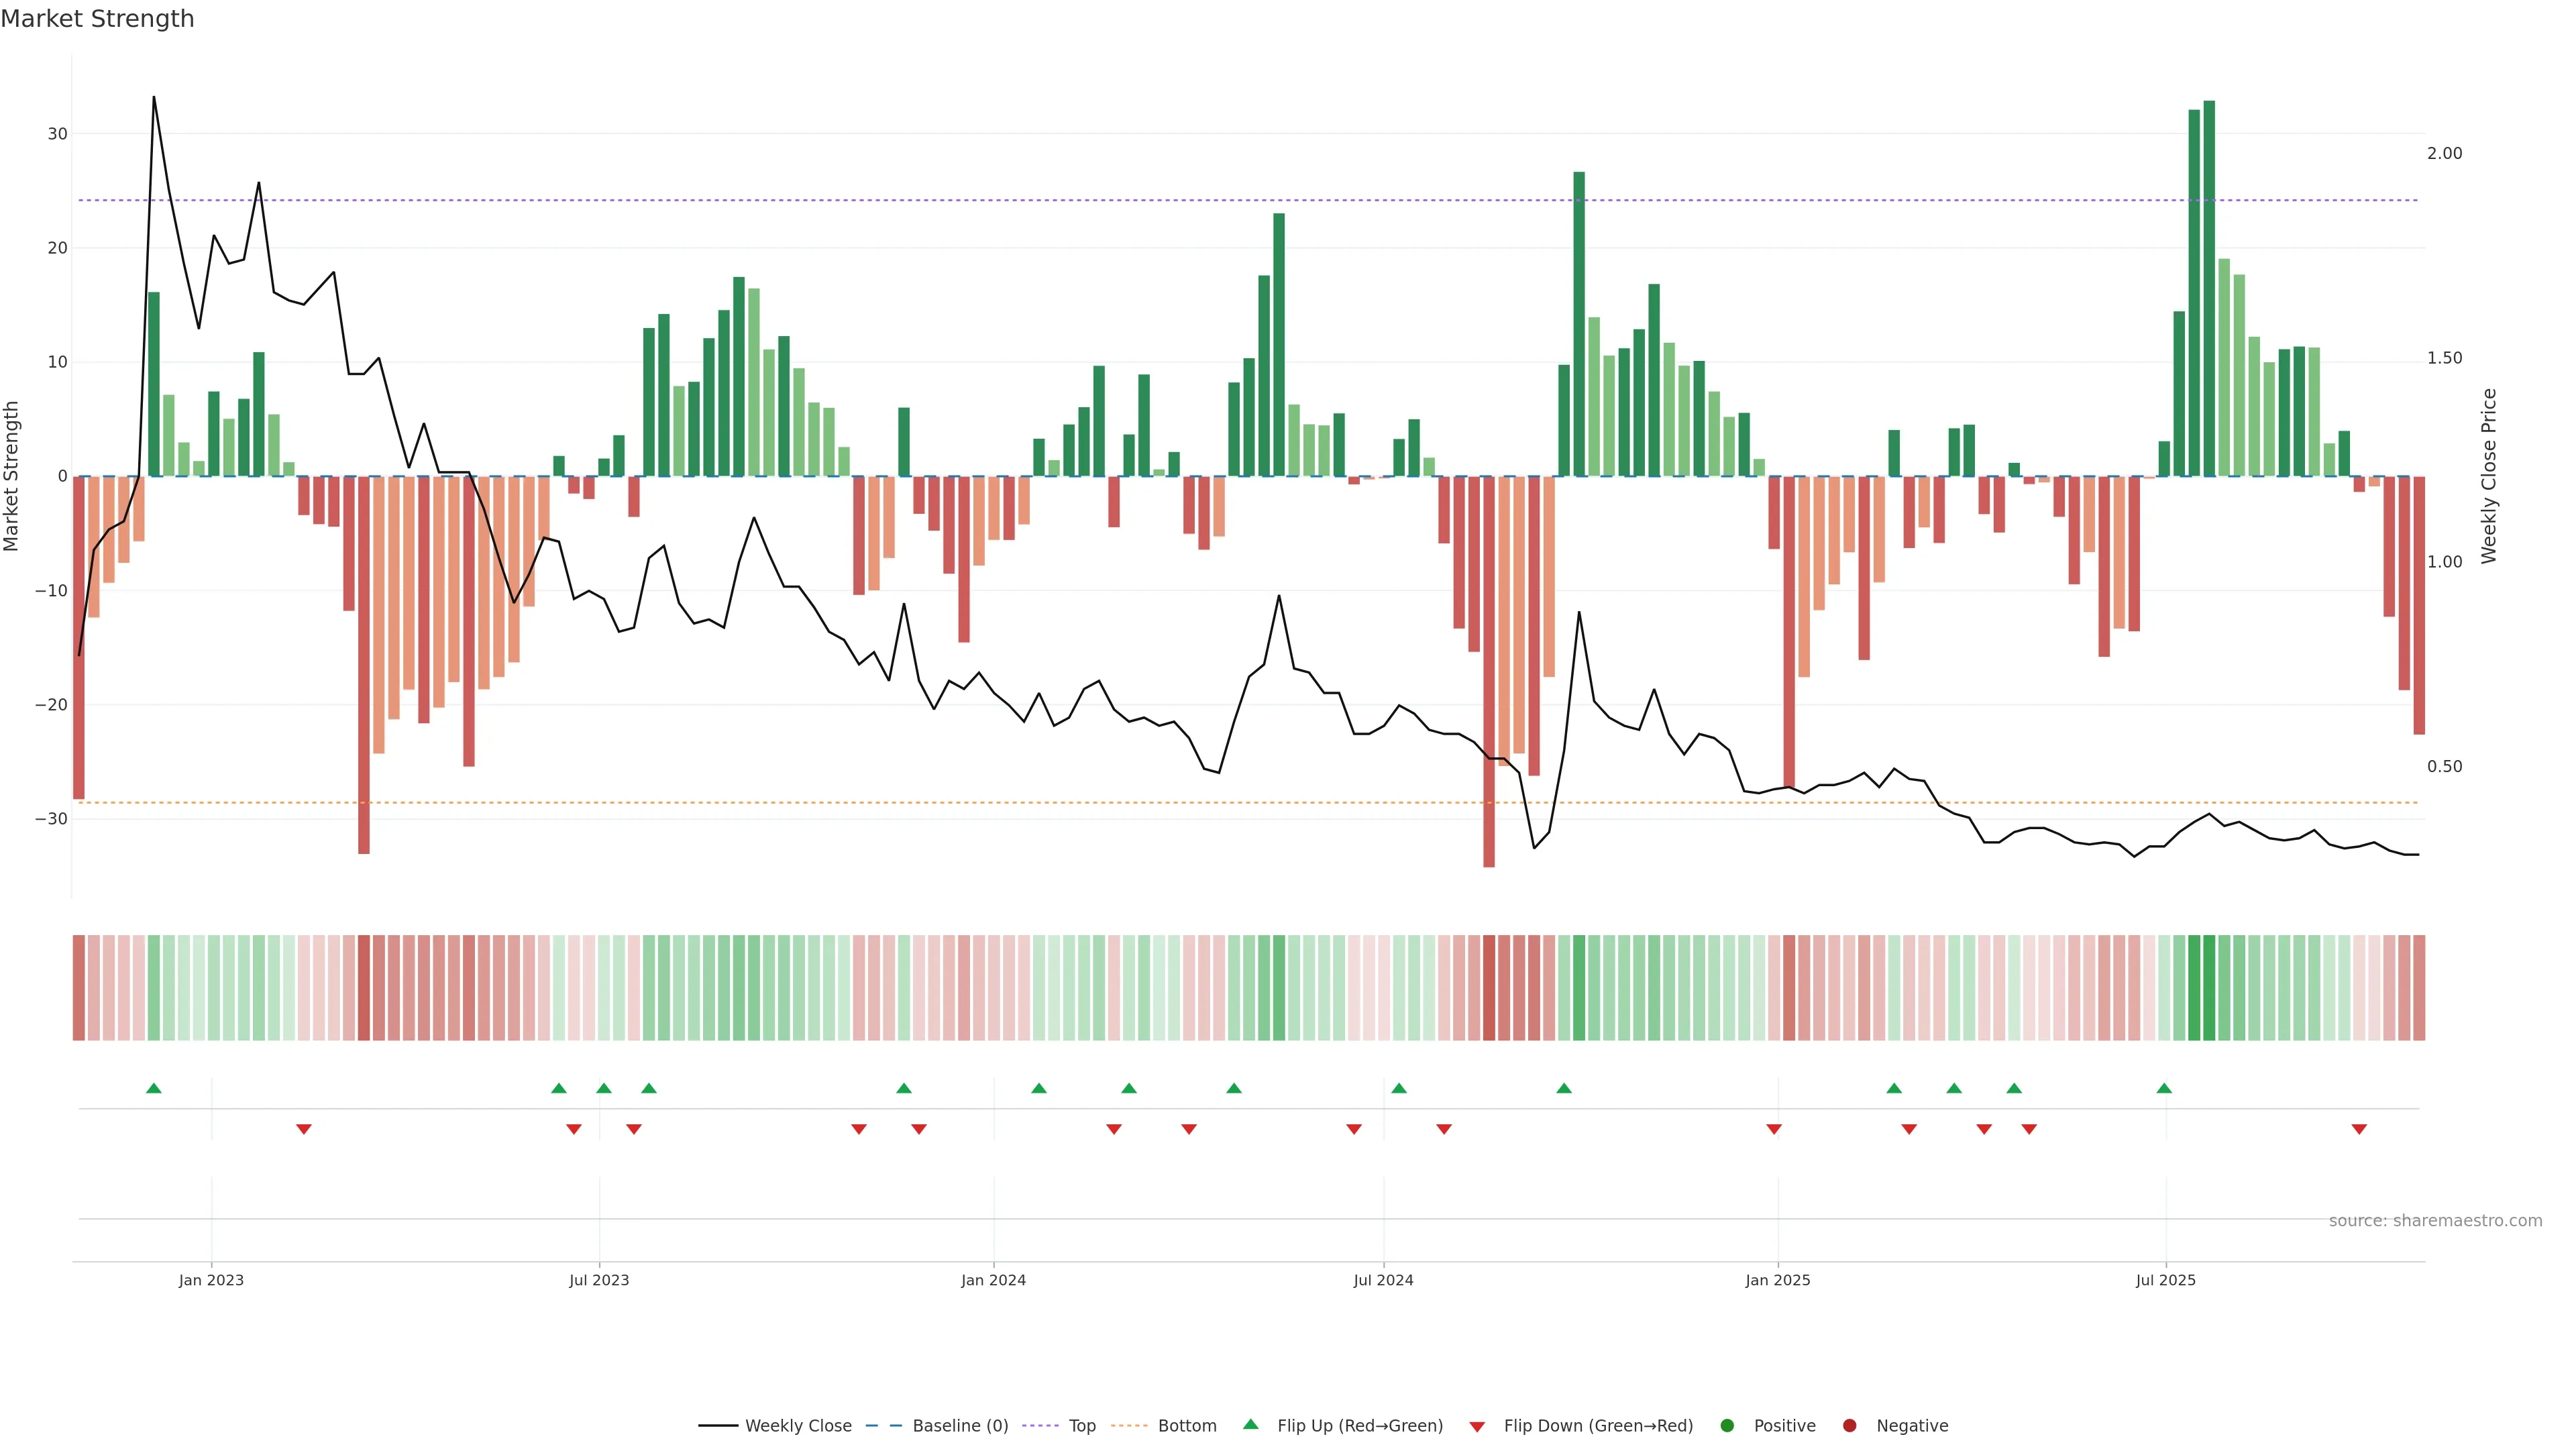Click the green Flip Up legend triangle icon
Image resolution: width=2576 pixels, height=1449 pixels.
click(x=1250, y=1425)
